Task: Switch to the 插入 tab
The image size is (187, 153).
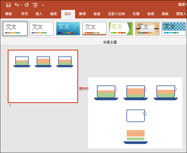Action: [39, 14]
